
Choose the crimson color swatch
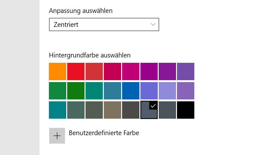click(x=112, y=72)
